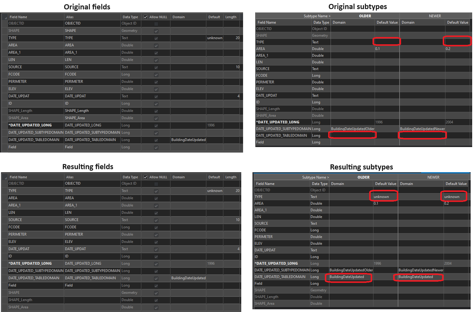Toggle Allow NULL for the SHAPE field
474x312 pixels.
(156, 31)
